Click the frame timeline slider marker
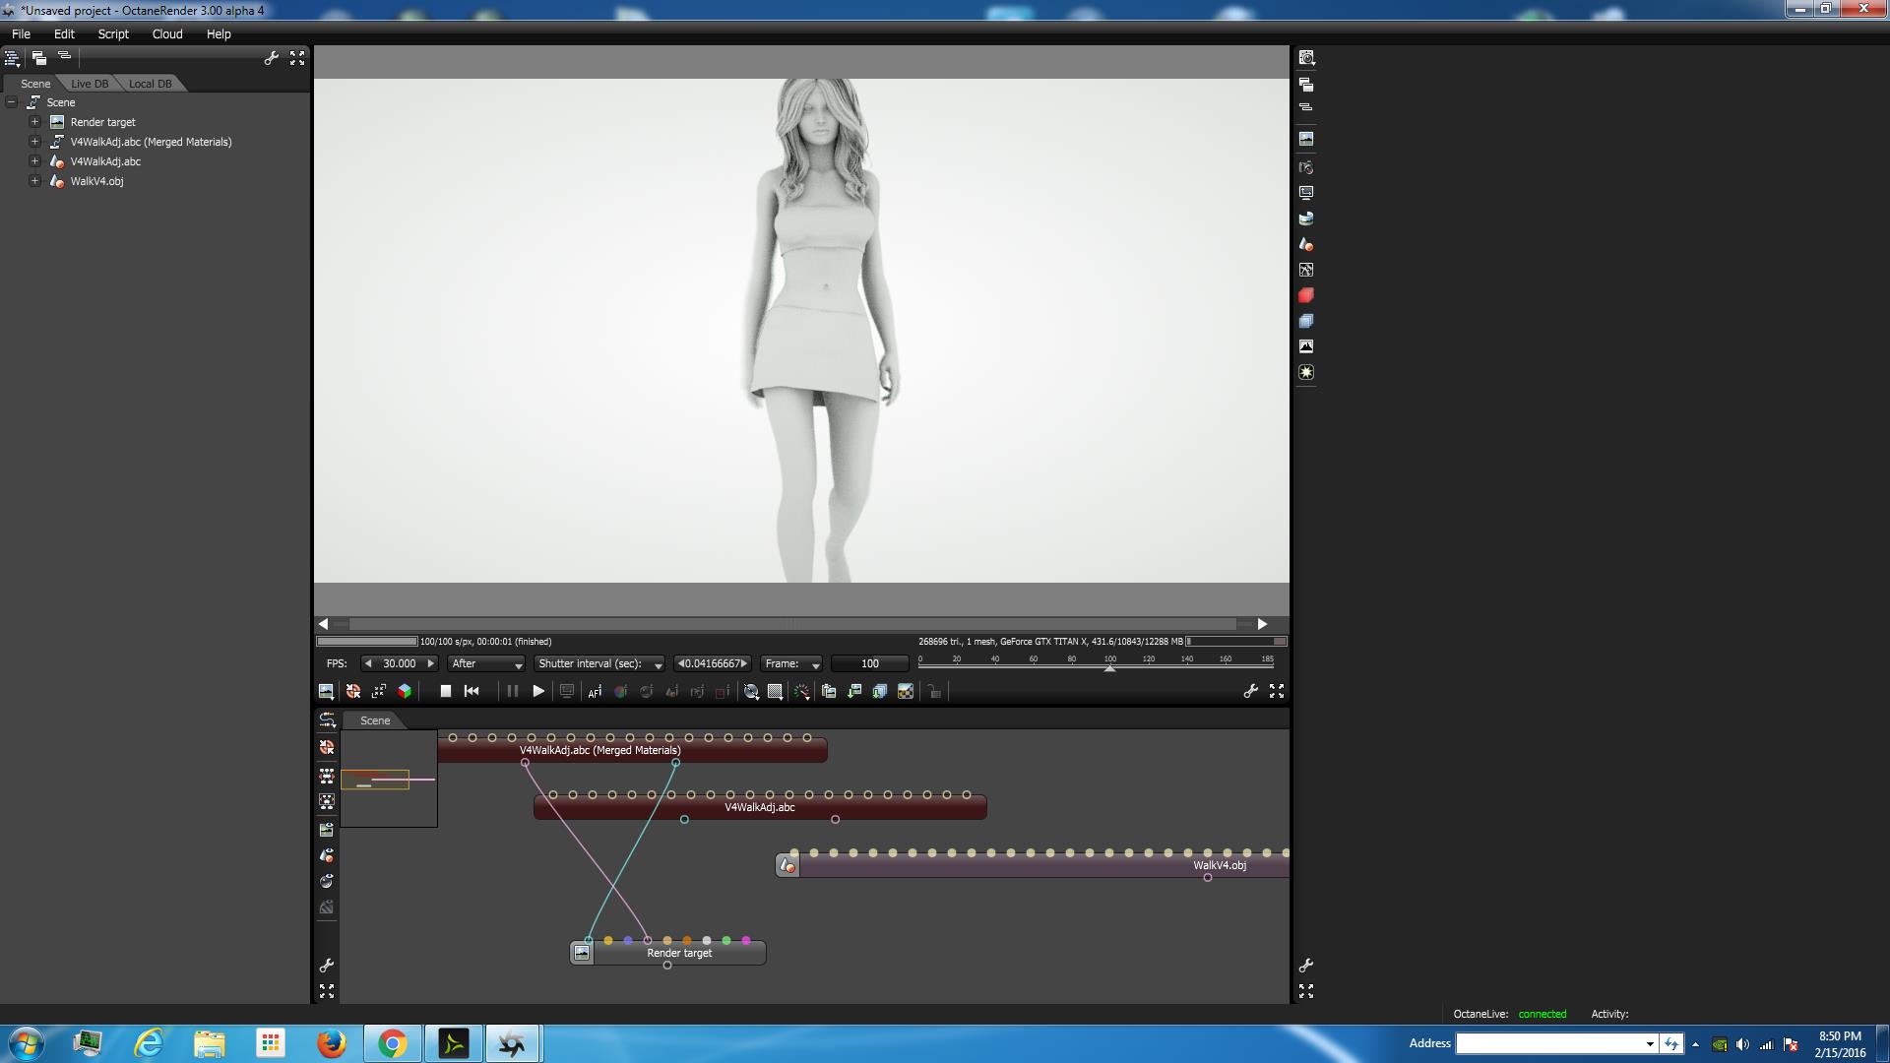1890x1063 pixels. (1110, 668)
